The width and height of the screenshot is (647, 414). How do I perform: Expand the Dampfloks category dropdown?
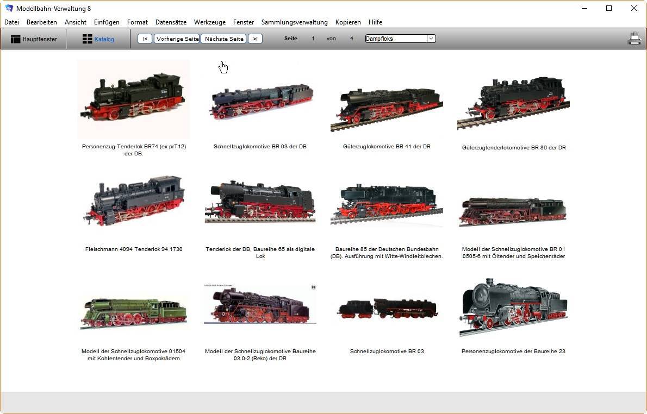tap(431, 39)
